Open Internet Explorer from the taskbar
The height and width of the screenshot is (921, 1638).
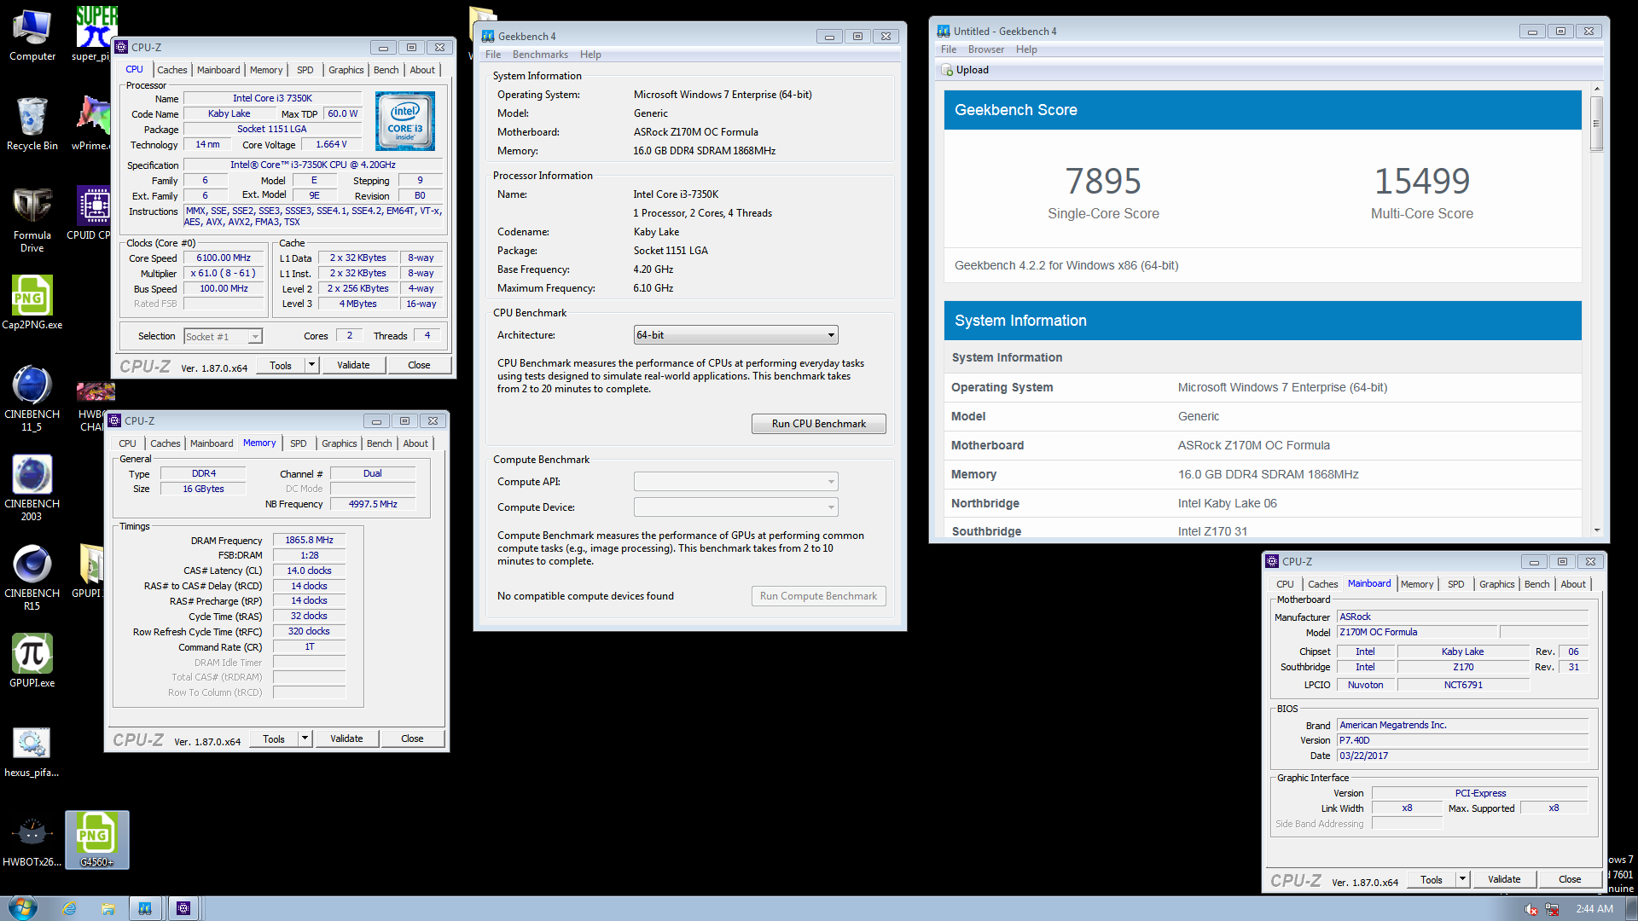70,908
